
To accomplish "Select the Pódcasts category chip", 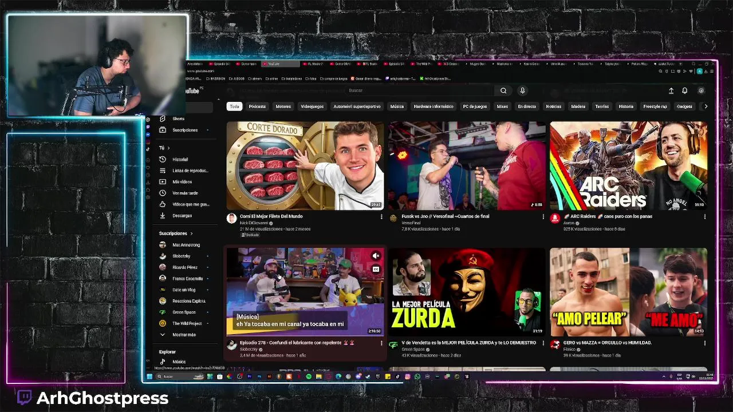I will (x=257, y=106).
